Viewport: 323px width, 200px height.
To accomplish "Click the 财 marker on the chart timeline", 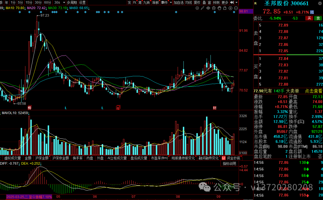I will coord(215,108).
